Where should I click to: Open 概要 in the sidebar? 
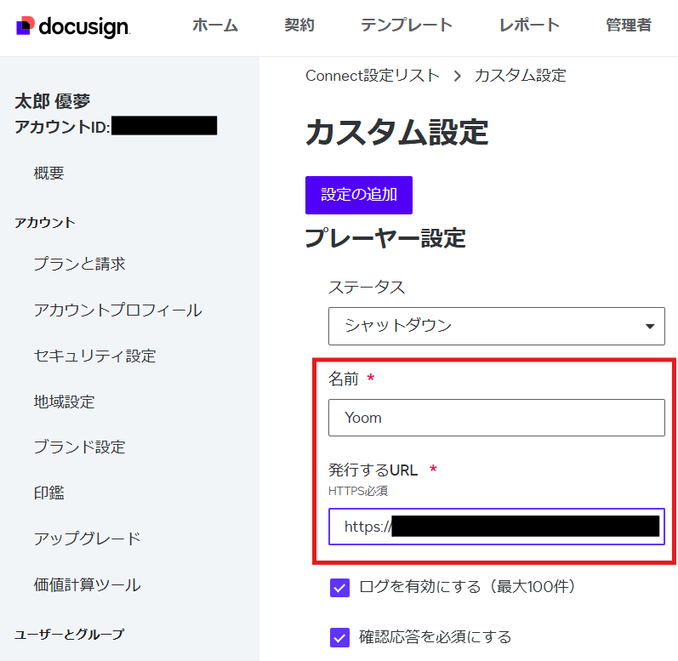[x=48, y=174]
